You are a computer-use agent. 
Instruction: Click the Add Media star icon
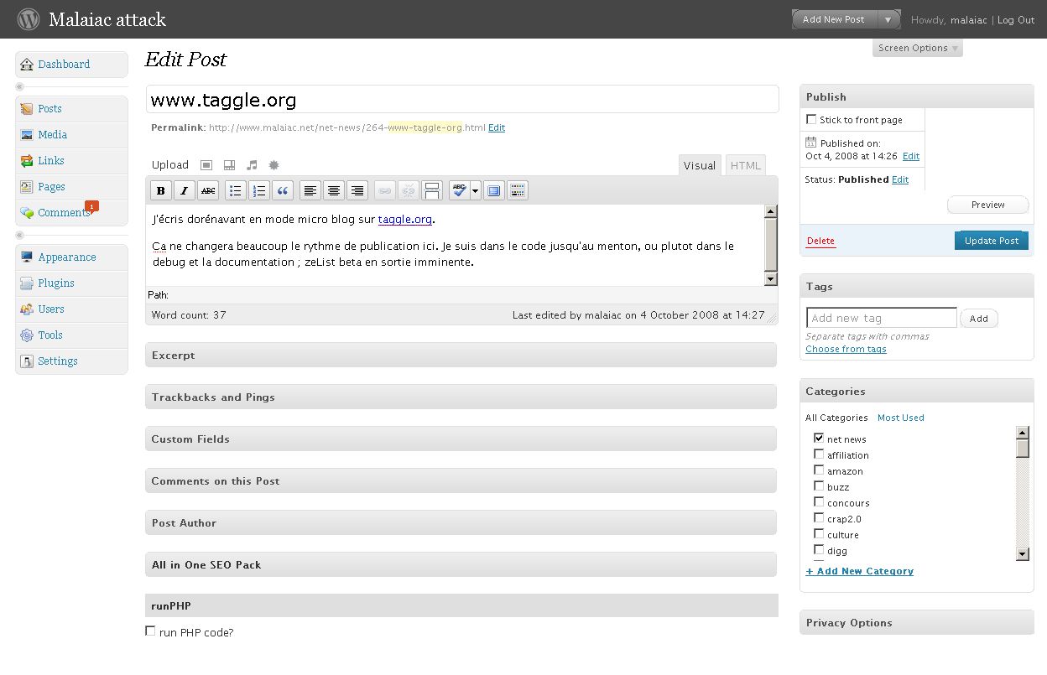click(273, 165)
